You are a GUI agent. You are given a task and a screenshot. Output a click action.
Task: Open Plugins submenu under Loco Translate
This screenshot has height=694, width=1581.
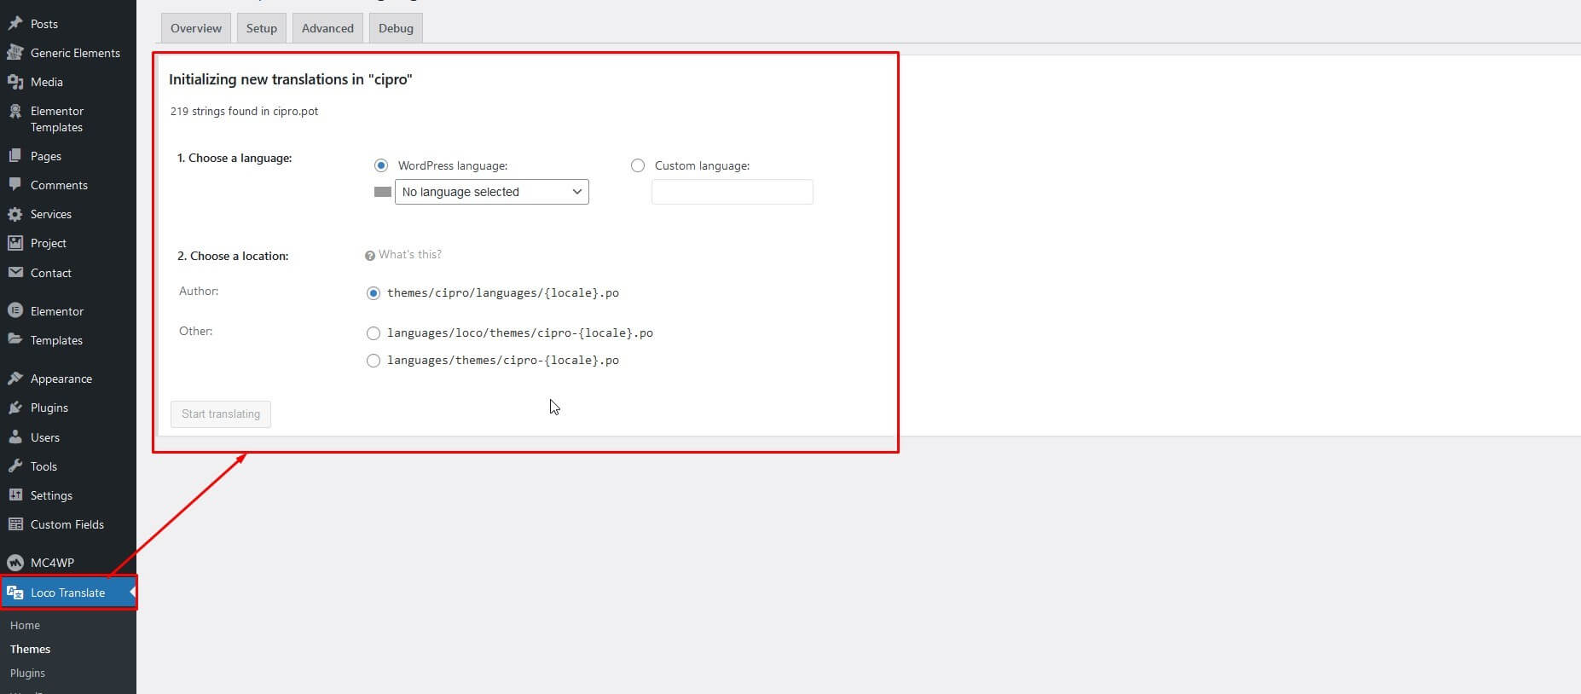click(27, 673)
